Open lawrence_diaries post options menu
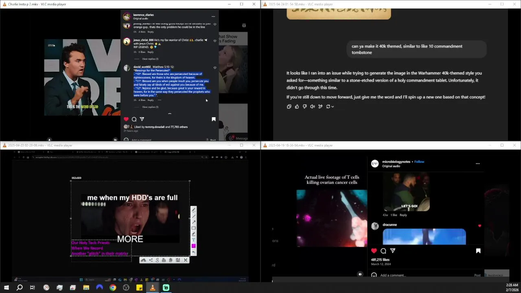 pos(213,17)
